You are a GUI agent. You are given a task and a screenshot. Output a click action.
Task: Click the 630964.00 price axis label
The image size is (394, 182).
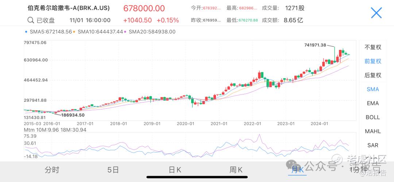(35, 60)
